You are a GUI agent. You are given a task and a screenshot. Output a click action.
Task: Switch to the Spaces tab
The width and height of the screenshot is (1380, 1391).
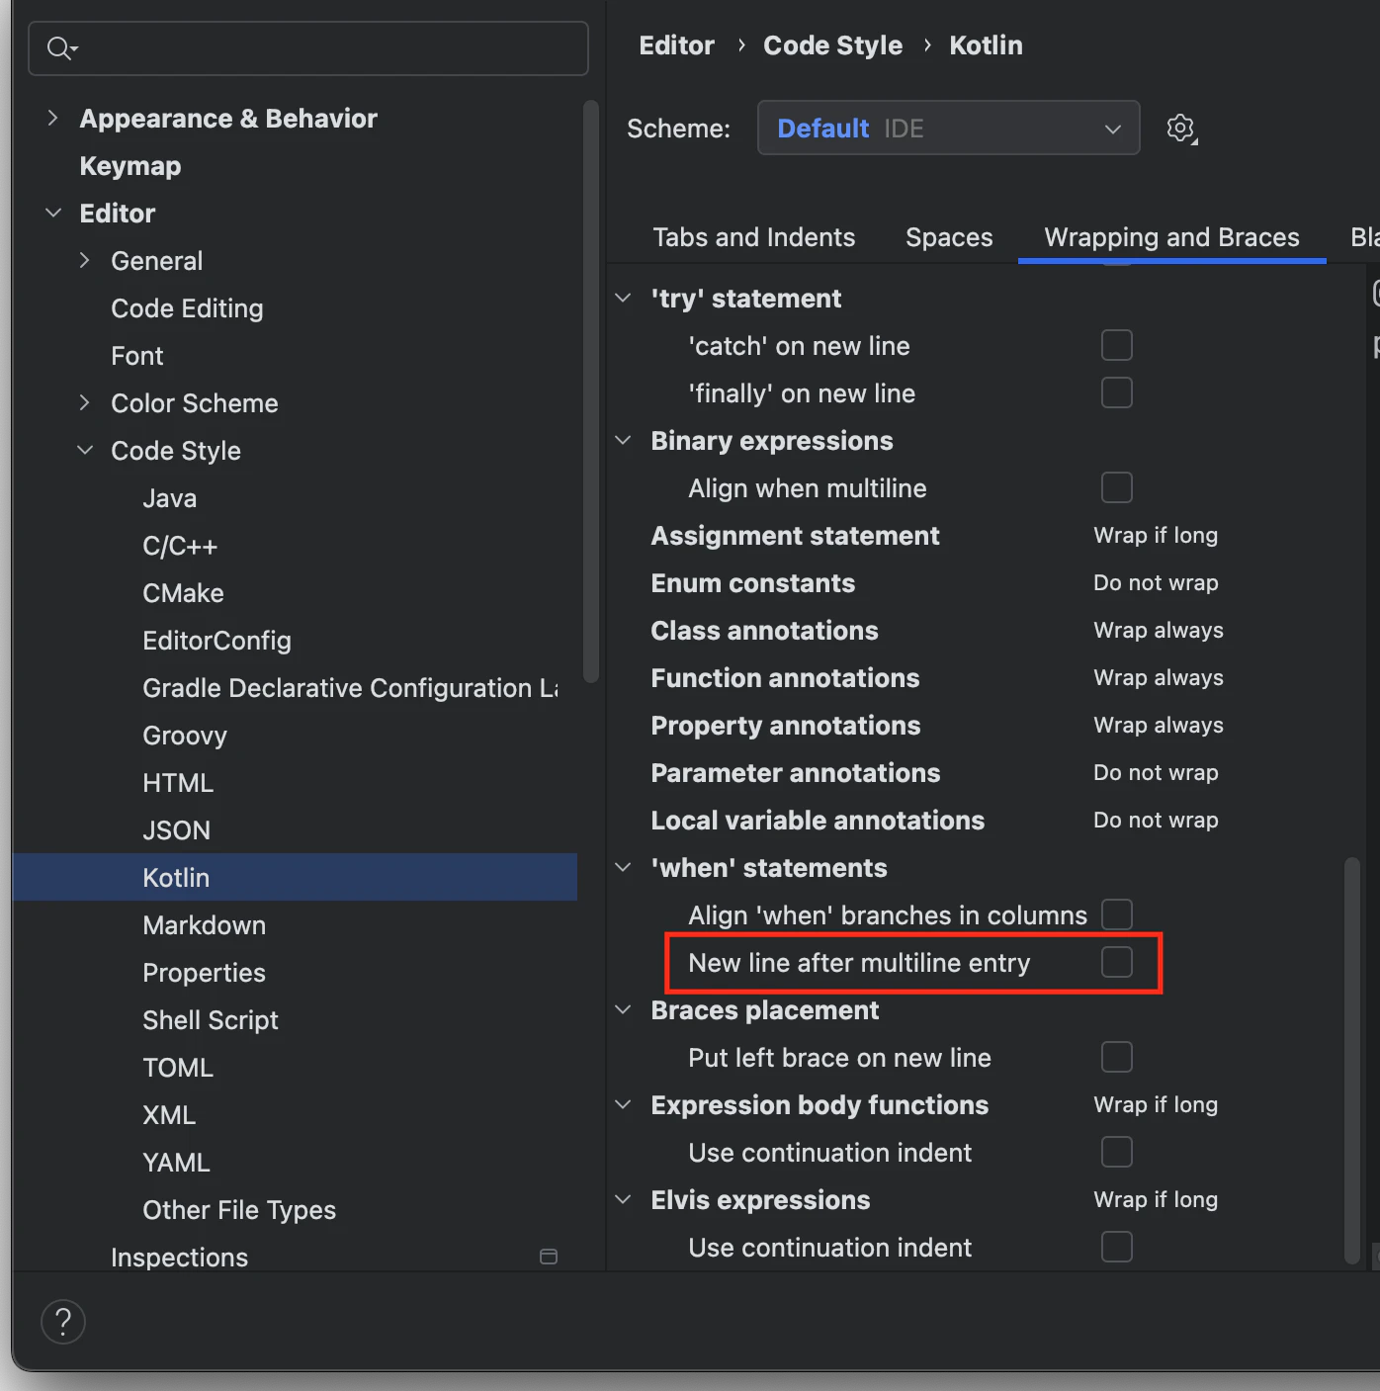(949, 237)
